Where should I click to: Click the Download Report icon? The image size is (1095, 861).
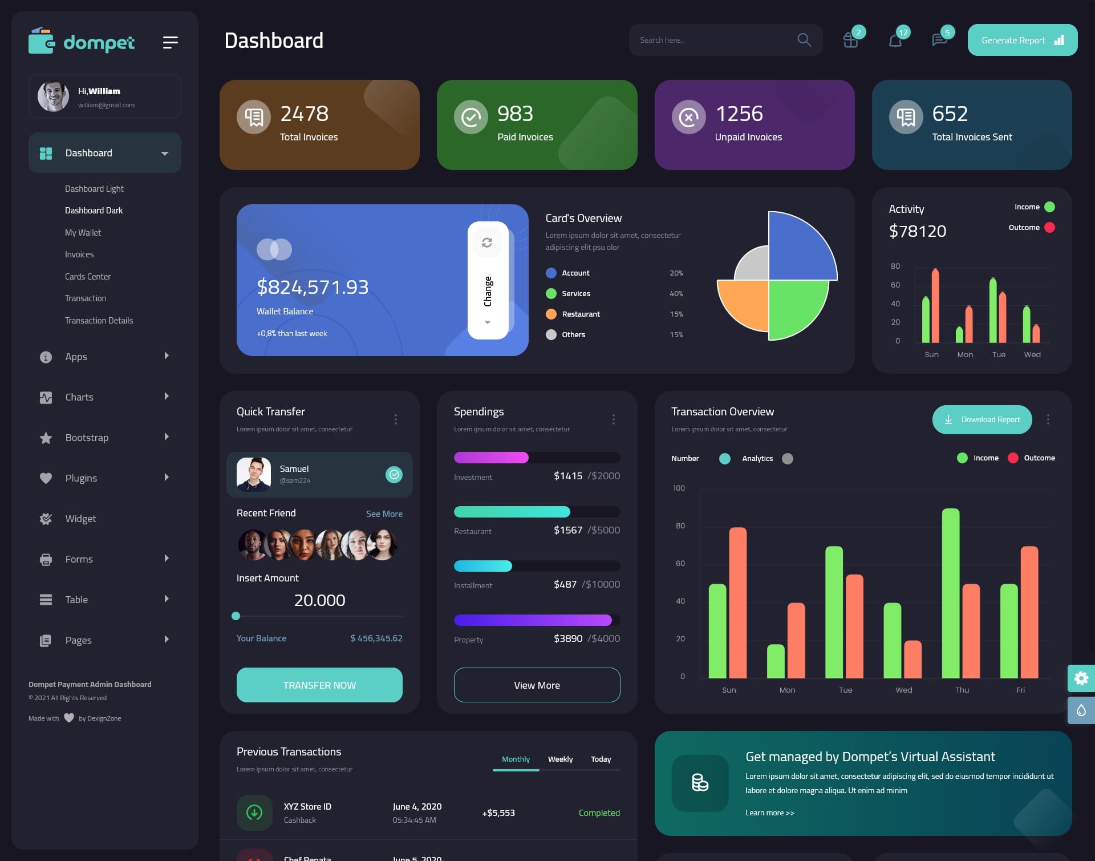click(949, 419)
